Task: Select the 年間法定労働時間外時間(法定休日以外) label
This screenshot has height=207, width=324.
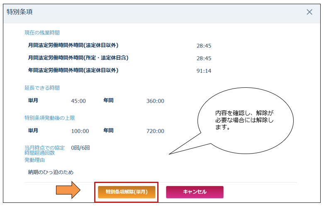Action: pos(73,70)
